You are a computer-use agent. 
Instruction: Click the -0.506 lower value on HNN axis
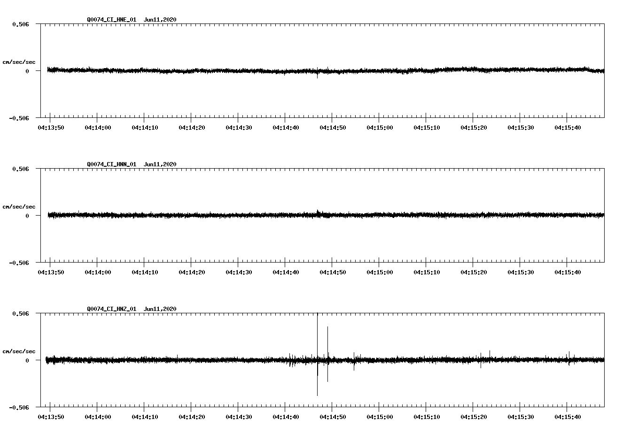pos(19,263)
